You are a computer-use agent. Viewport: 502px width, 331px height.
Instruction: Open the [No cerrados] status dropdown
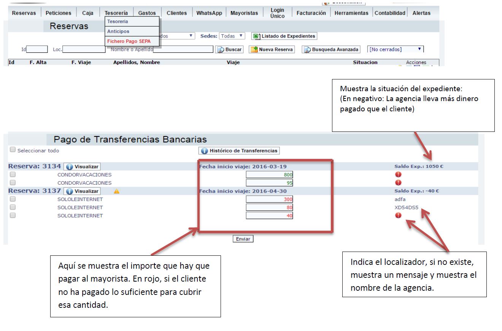pyautogui.click(x=396, y=49)
